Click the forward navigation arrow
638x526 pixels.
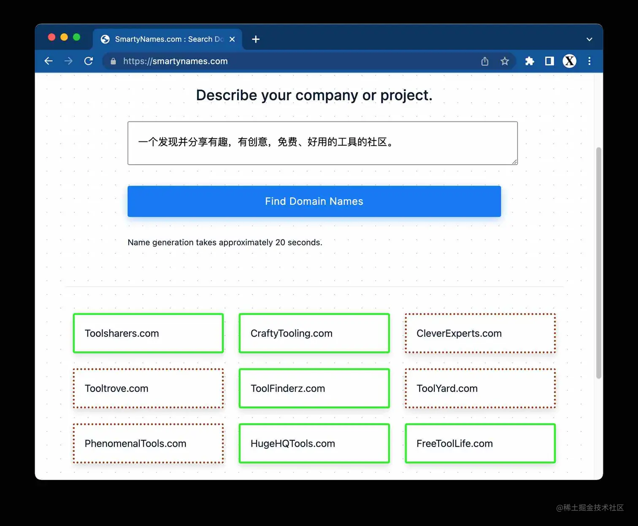(68, 61)
